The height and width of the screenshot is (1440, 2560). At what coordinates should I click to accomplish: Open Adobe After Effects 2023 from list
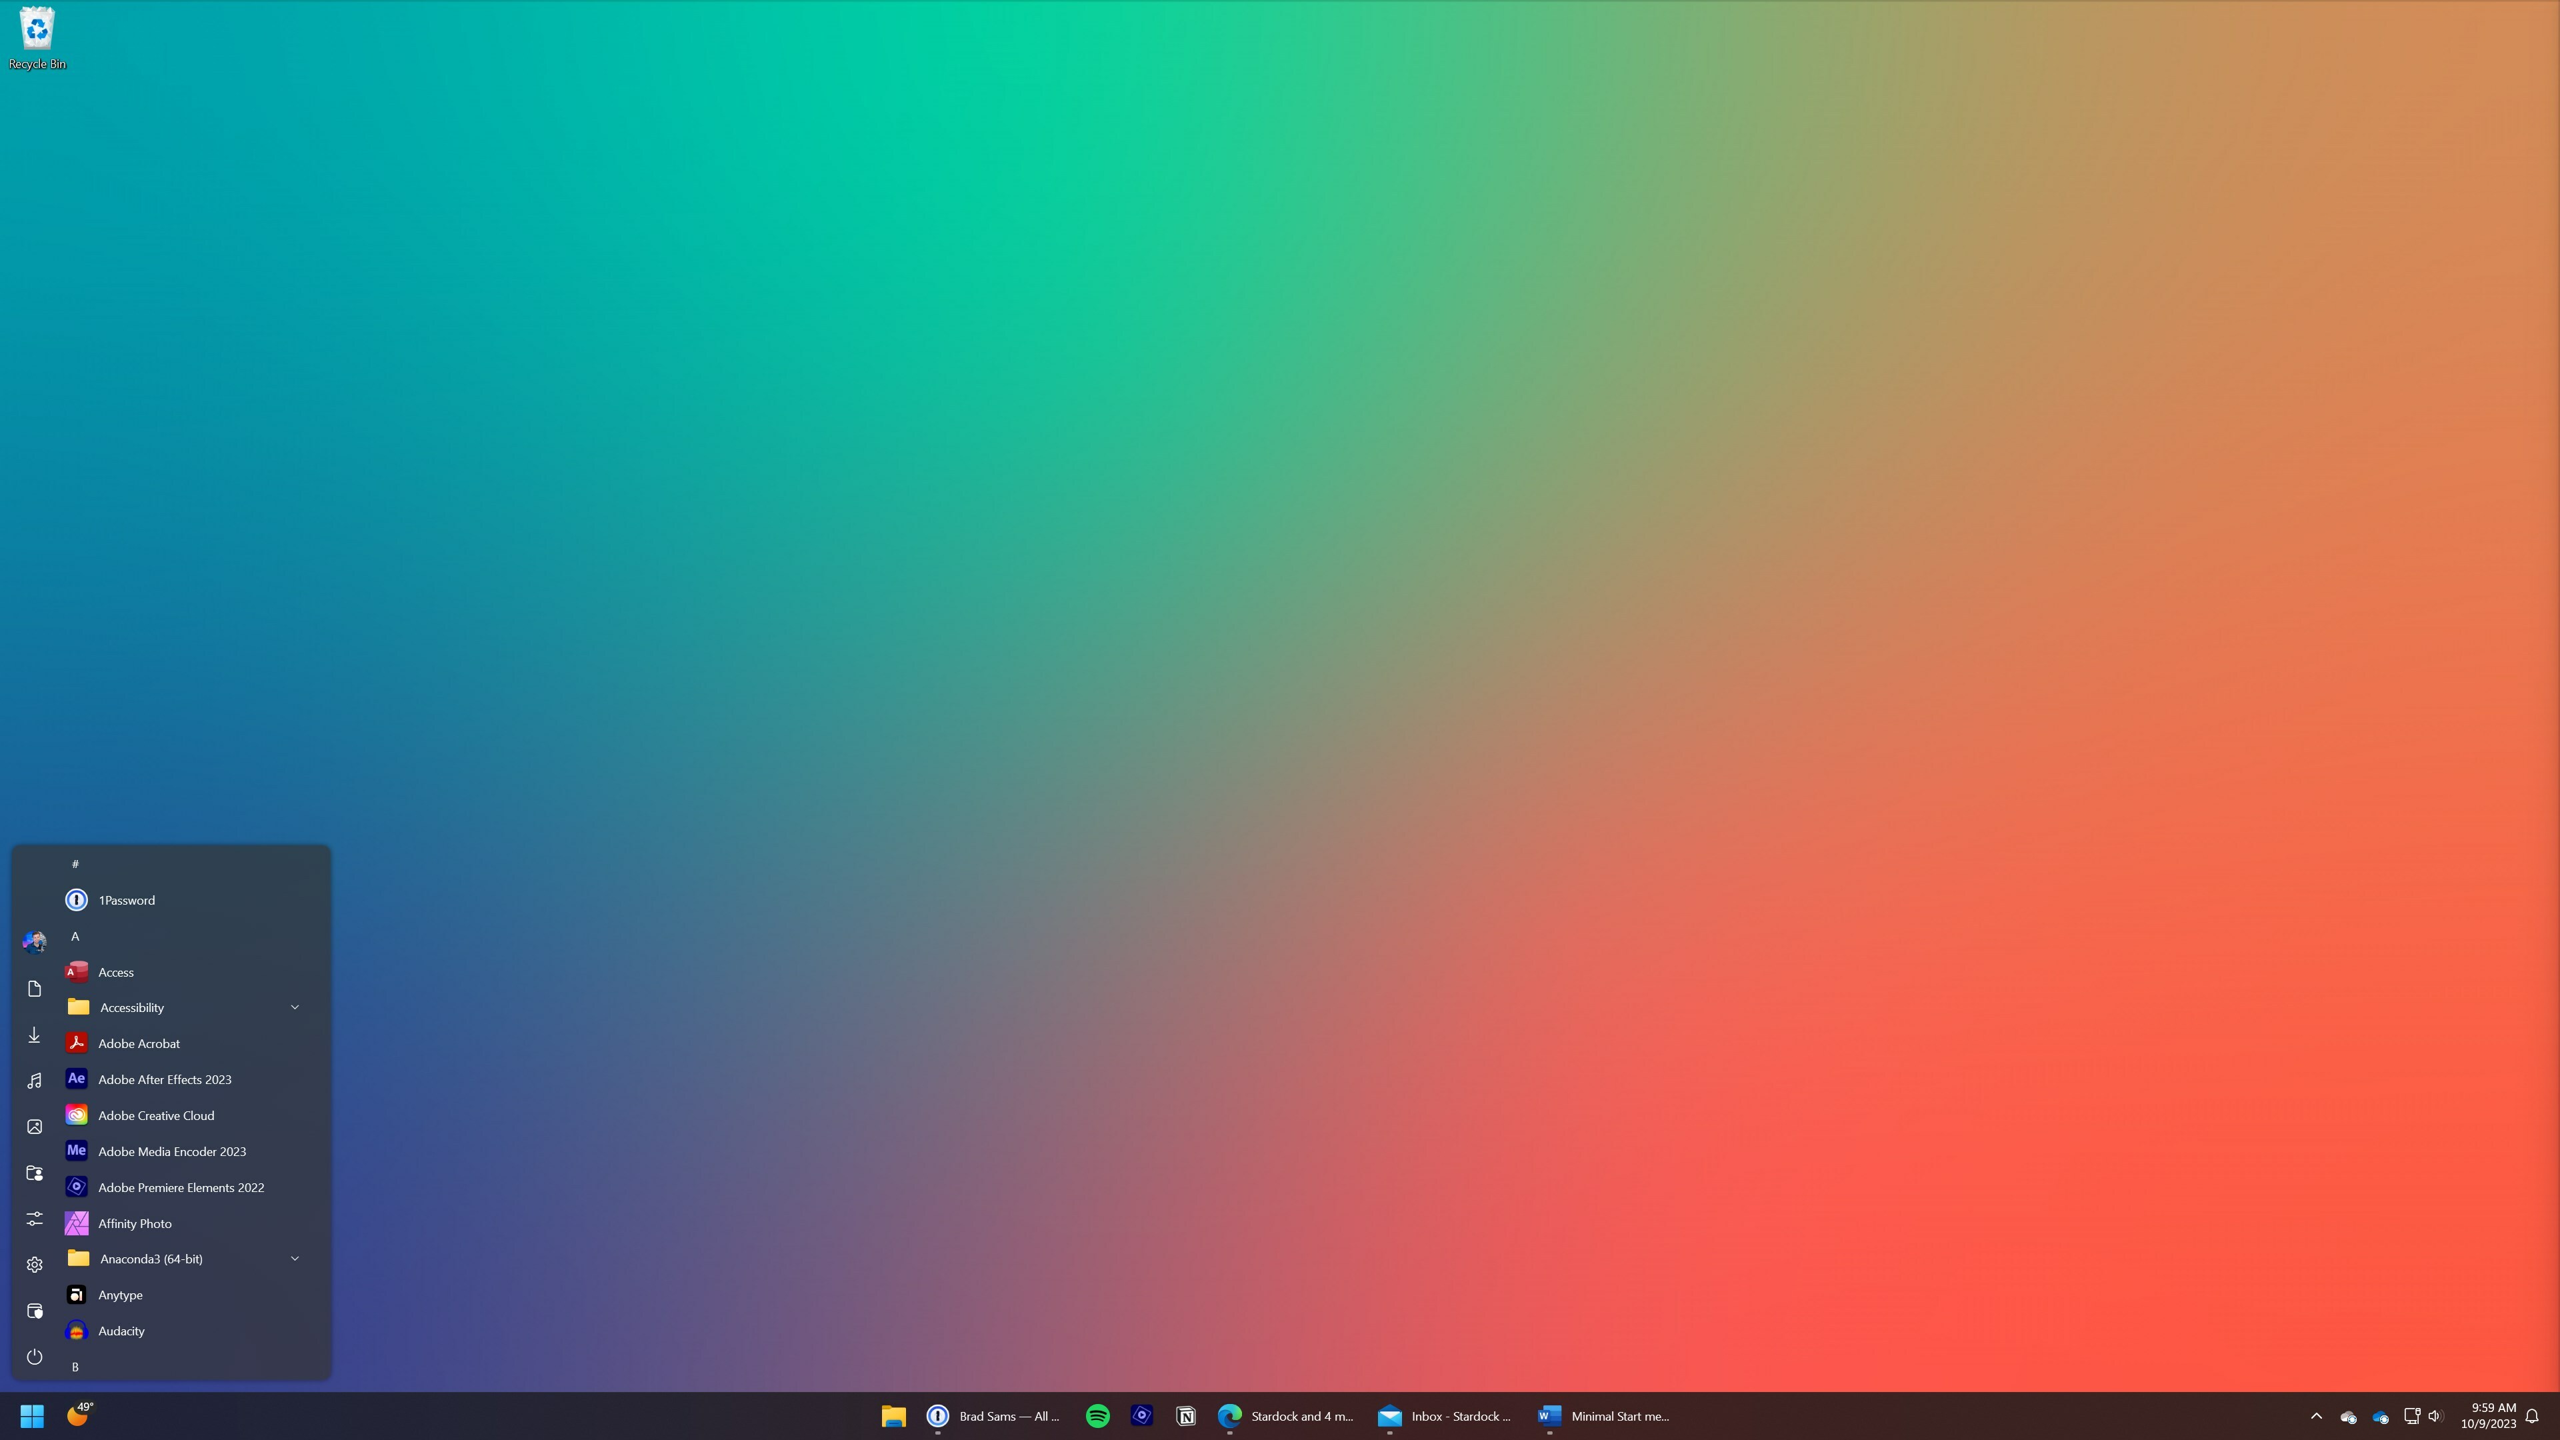(164, 1079)
